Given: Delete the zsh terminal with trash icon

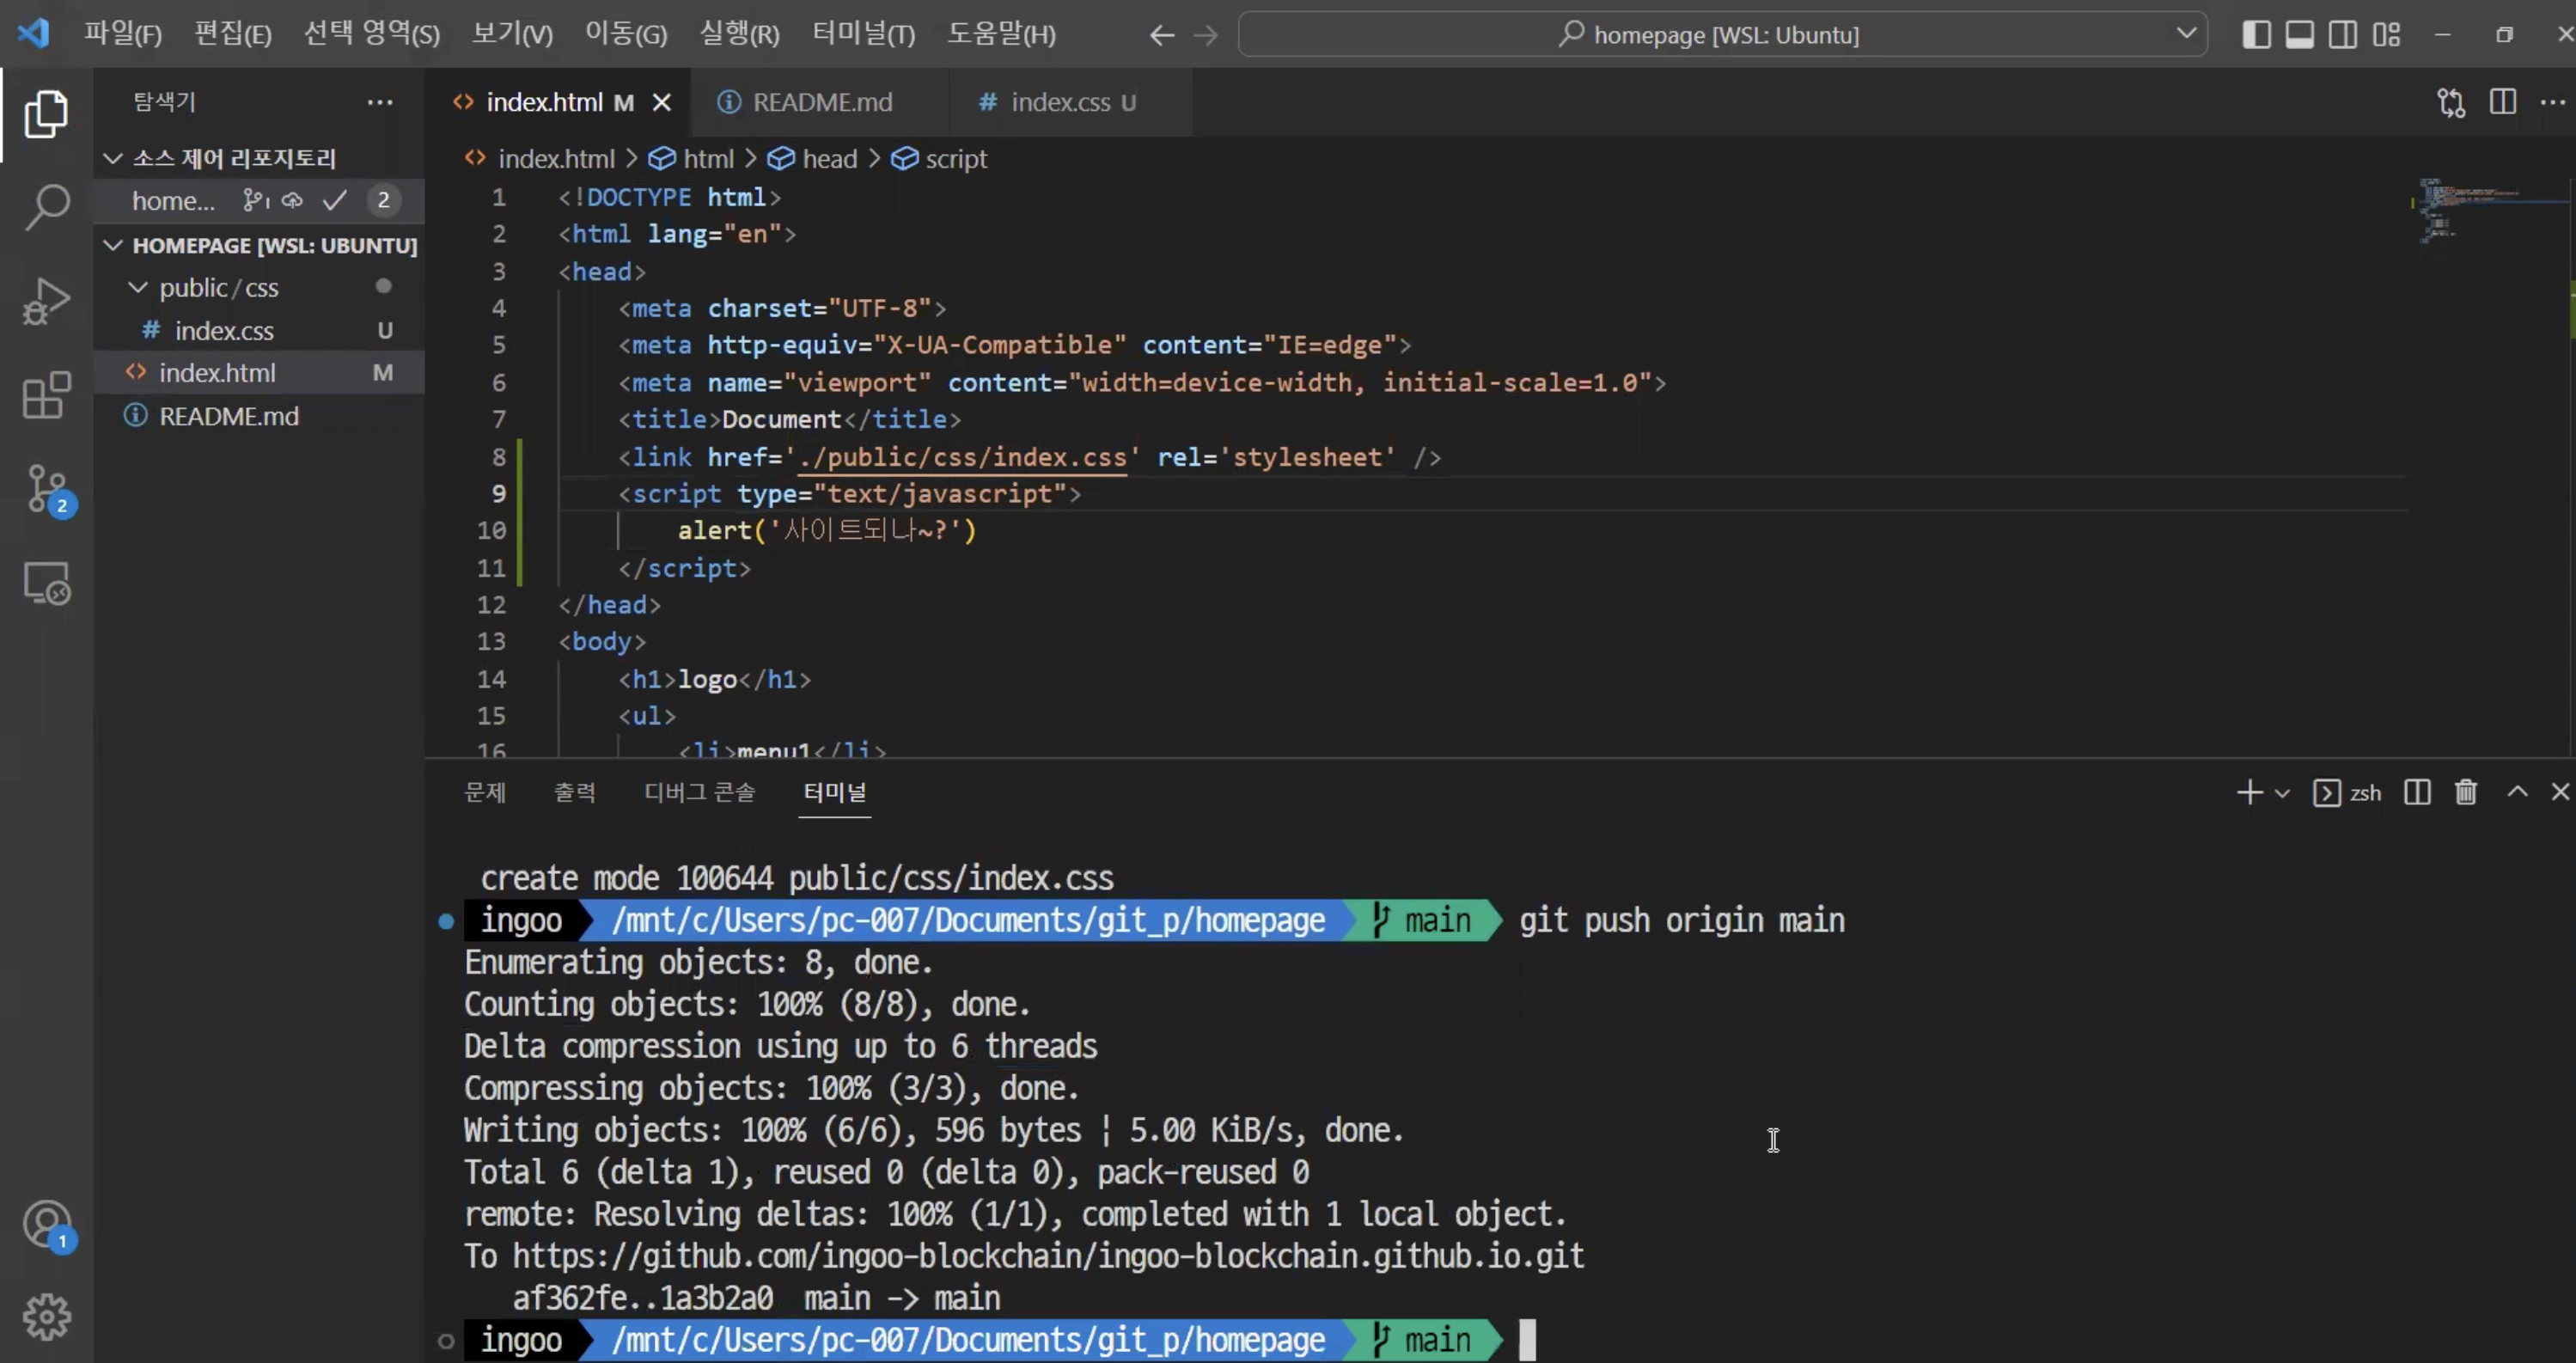Looking at the screenshot, I should [x=2466, y=793].
